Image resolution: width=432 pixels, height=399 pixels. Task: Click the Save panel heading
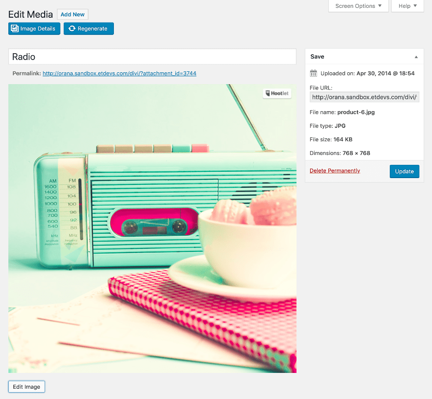point(317,57)
